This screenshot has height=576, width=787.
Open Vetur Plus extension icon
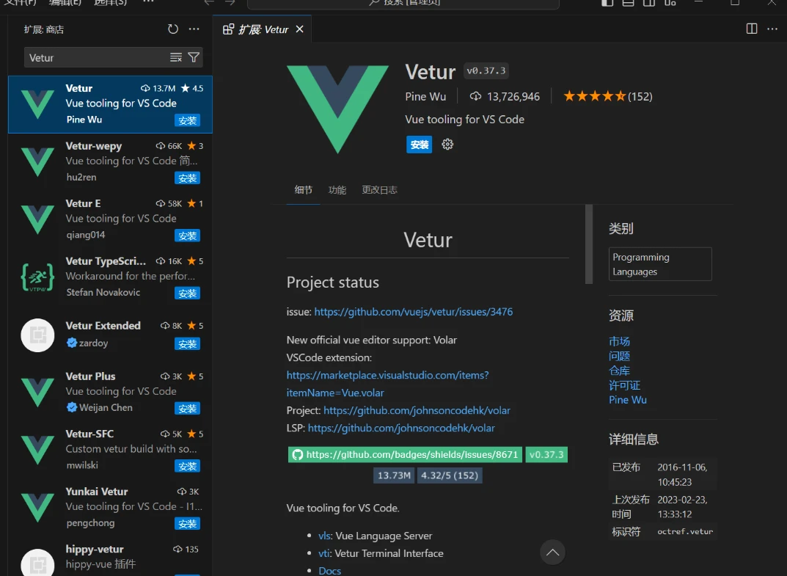(37, 392)
